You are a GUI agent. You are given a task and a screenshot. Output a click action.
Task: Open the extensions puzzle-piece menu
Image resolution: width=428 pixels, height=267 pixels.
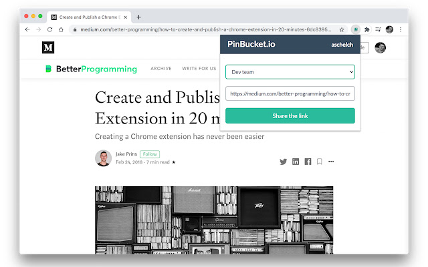click(367, 29)
